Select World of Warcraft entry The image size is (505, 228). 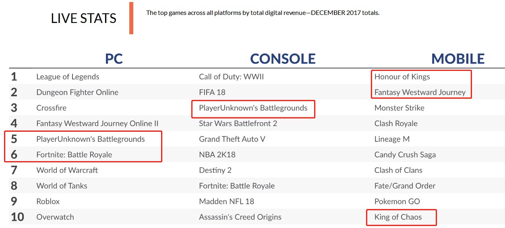(x=67, y=170)
